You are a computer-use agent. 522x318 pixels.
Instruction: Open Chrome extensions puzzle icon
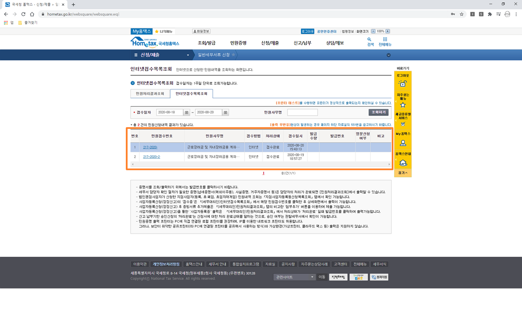(490, 14)
